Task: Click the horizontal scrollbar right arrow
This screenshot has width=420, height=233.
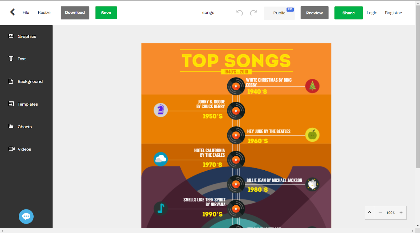Action: pos(413,231)
